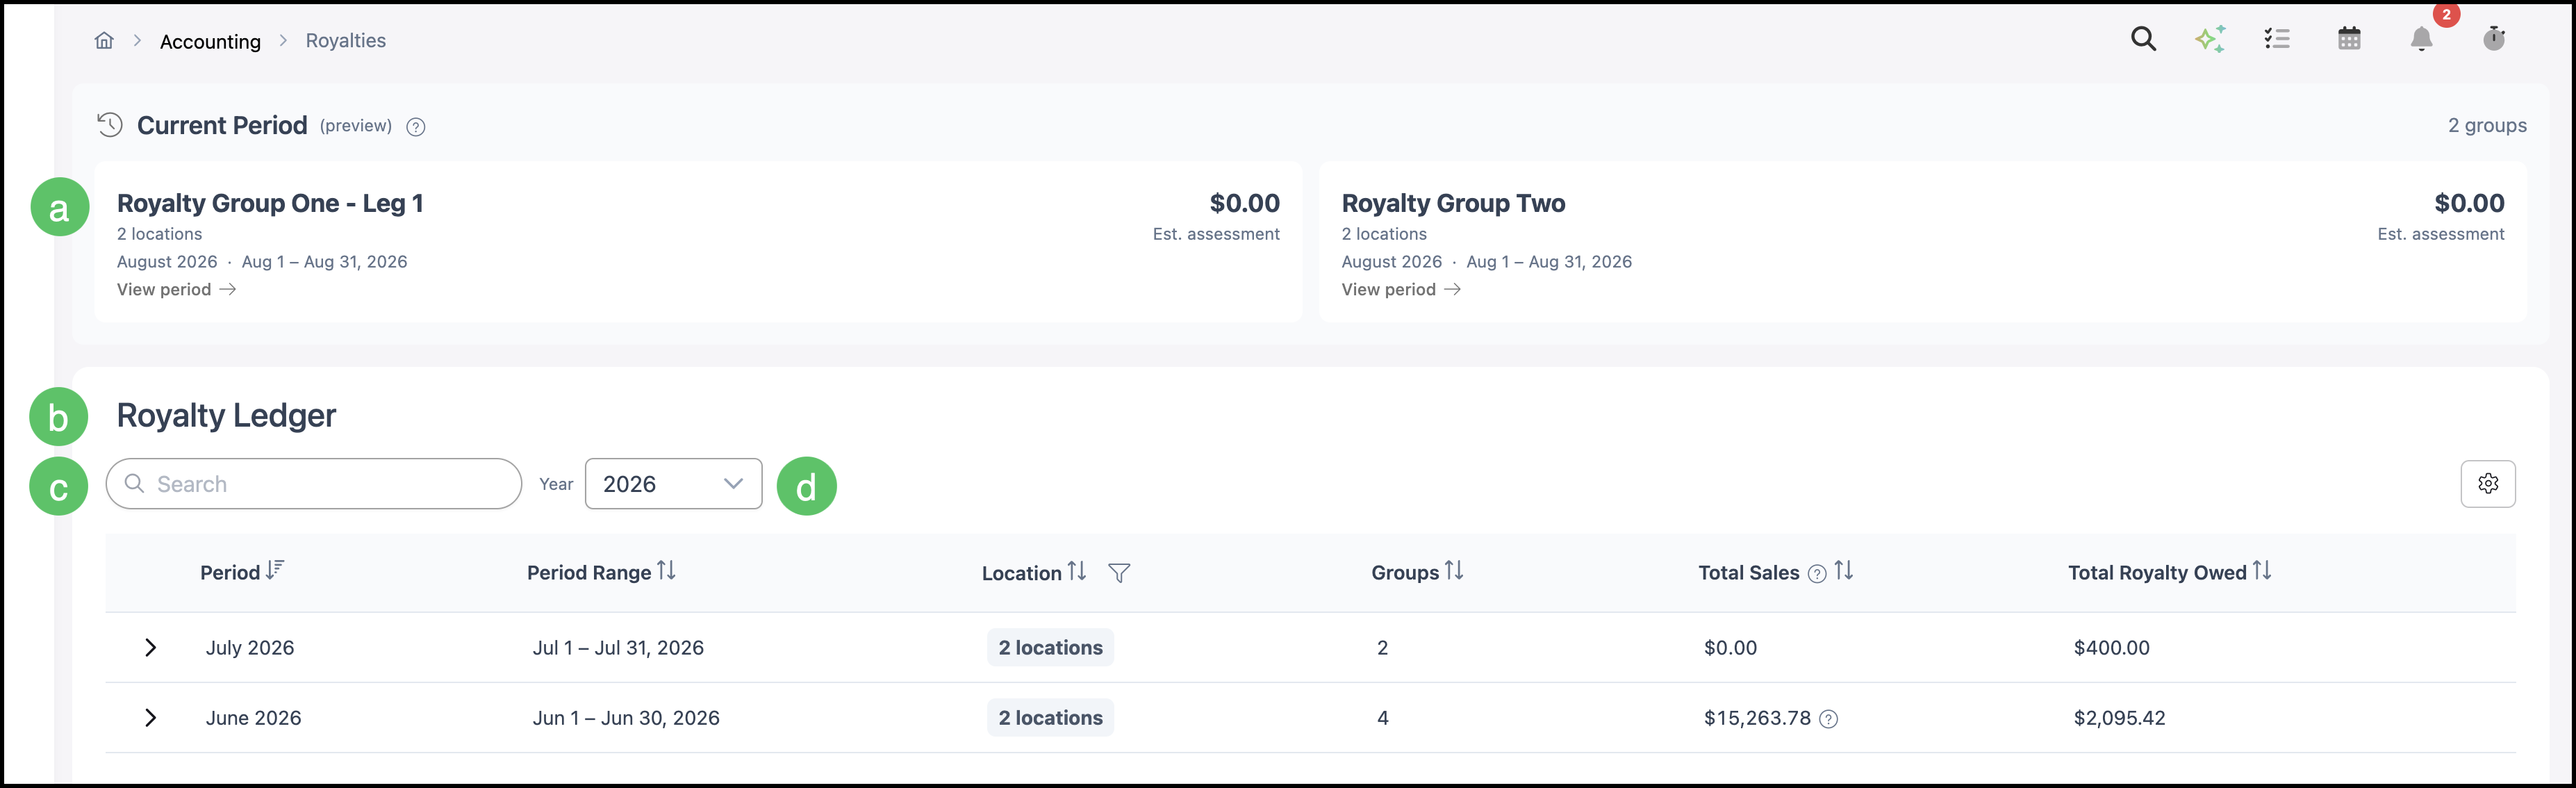Open the search magnifier in top bar
The image size is (2576, 788).
click(2143, 39)
